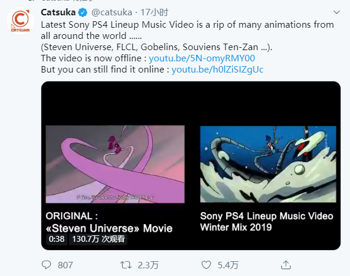Click the blue verified badge
Screen dimensions: 350x276
coord(83,12)
